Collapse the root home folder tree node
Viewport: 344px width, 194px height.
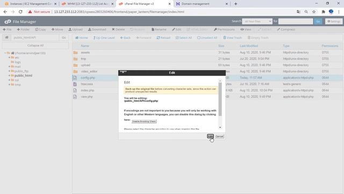(5, 53)
